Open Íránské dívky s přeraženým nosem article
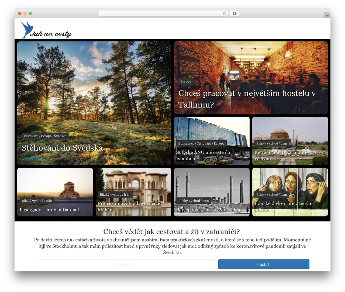345x292 pixels. (284, 207)
